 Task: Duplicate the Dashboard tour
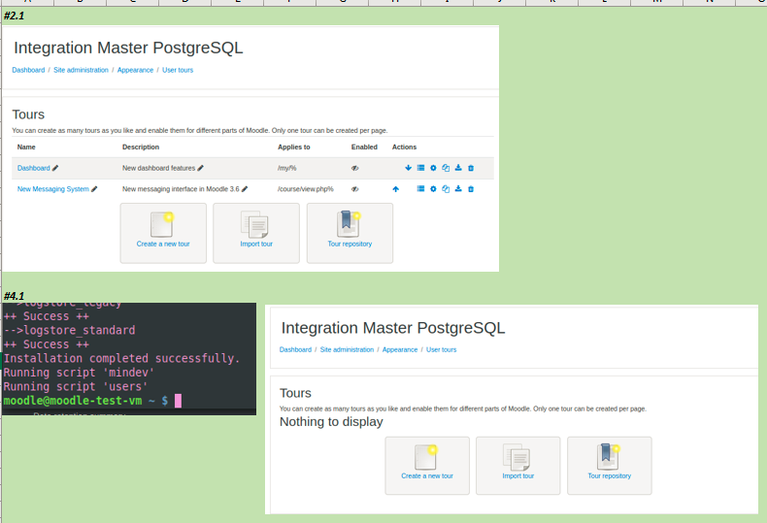[x=446, y=168]
